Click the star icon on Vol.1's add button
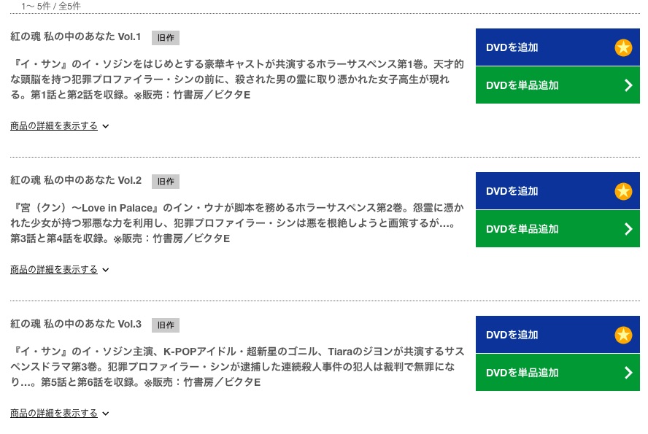The width and height of the screenshot is (648, 434). click(x=623, y=47)
